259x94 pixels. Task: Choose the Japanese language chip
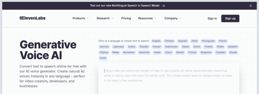118,47
